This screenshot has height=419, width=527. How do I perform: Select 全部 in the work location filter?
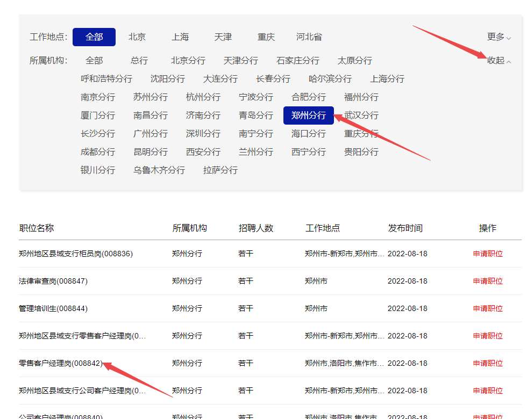94,37
